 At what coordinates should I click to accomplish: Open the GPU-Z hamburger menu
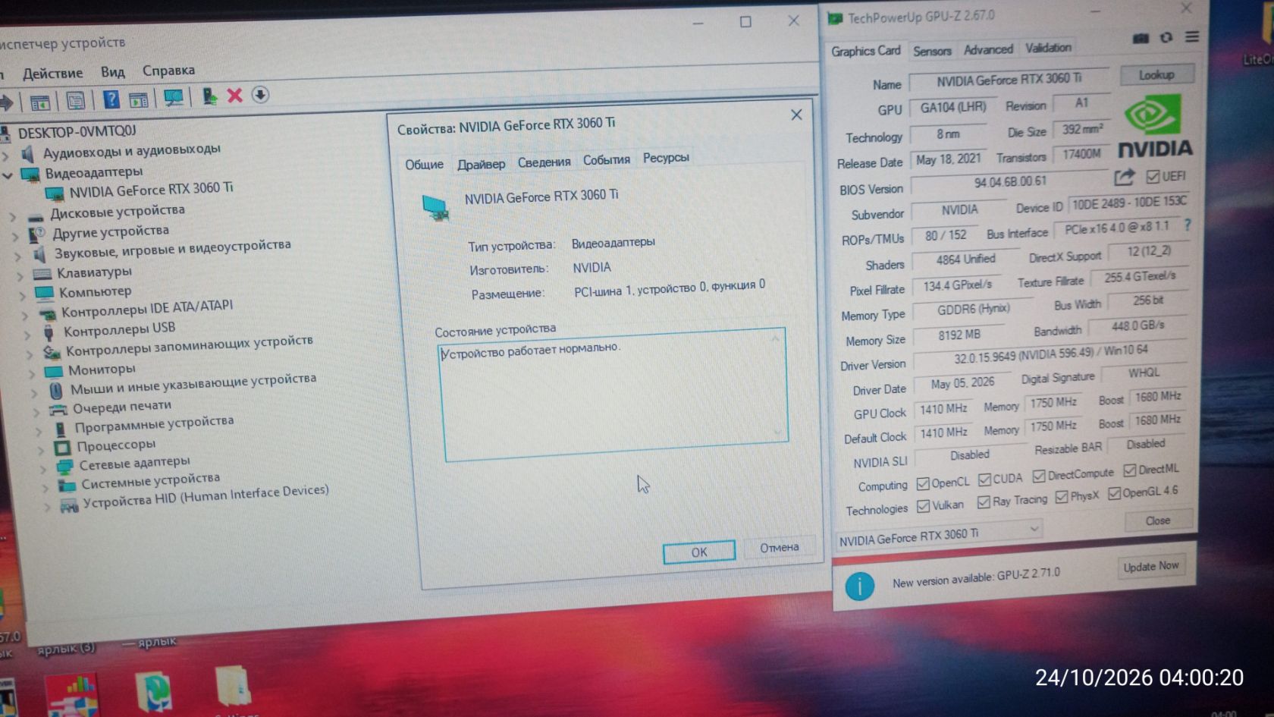[x=1191, y=36]
